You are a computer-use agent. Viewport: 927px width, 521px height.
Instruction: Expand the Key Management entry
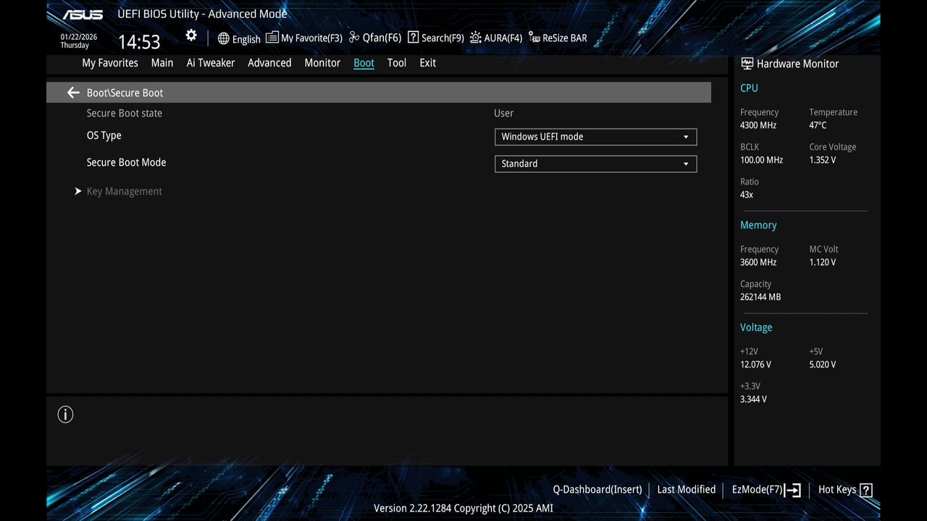click(124, 191)
